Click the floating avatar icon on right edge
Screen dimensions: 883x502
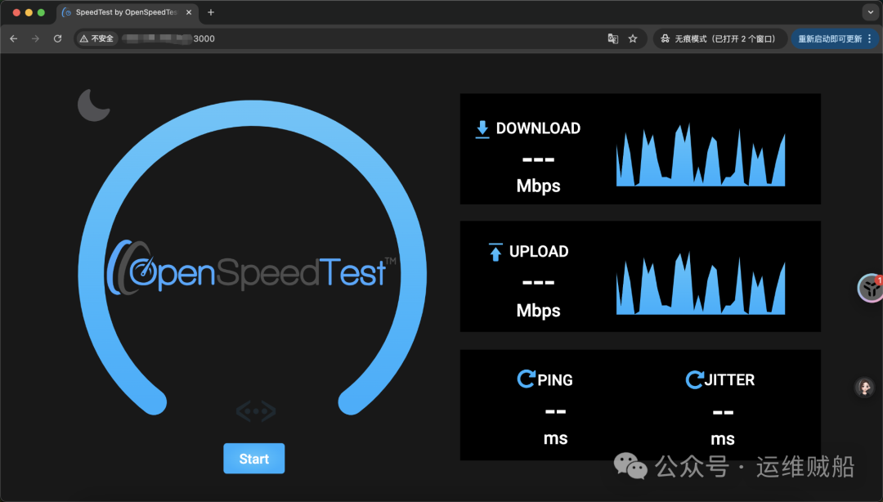point(864,387)
